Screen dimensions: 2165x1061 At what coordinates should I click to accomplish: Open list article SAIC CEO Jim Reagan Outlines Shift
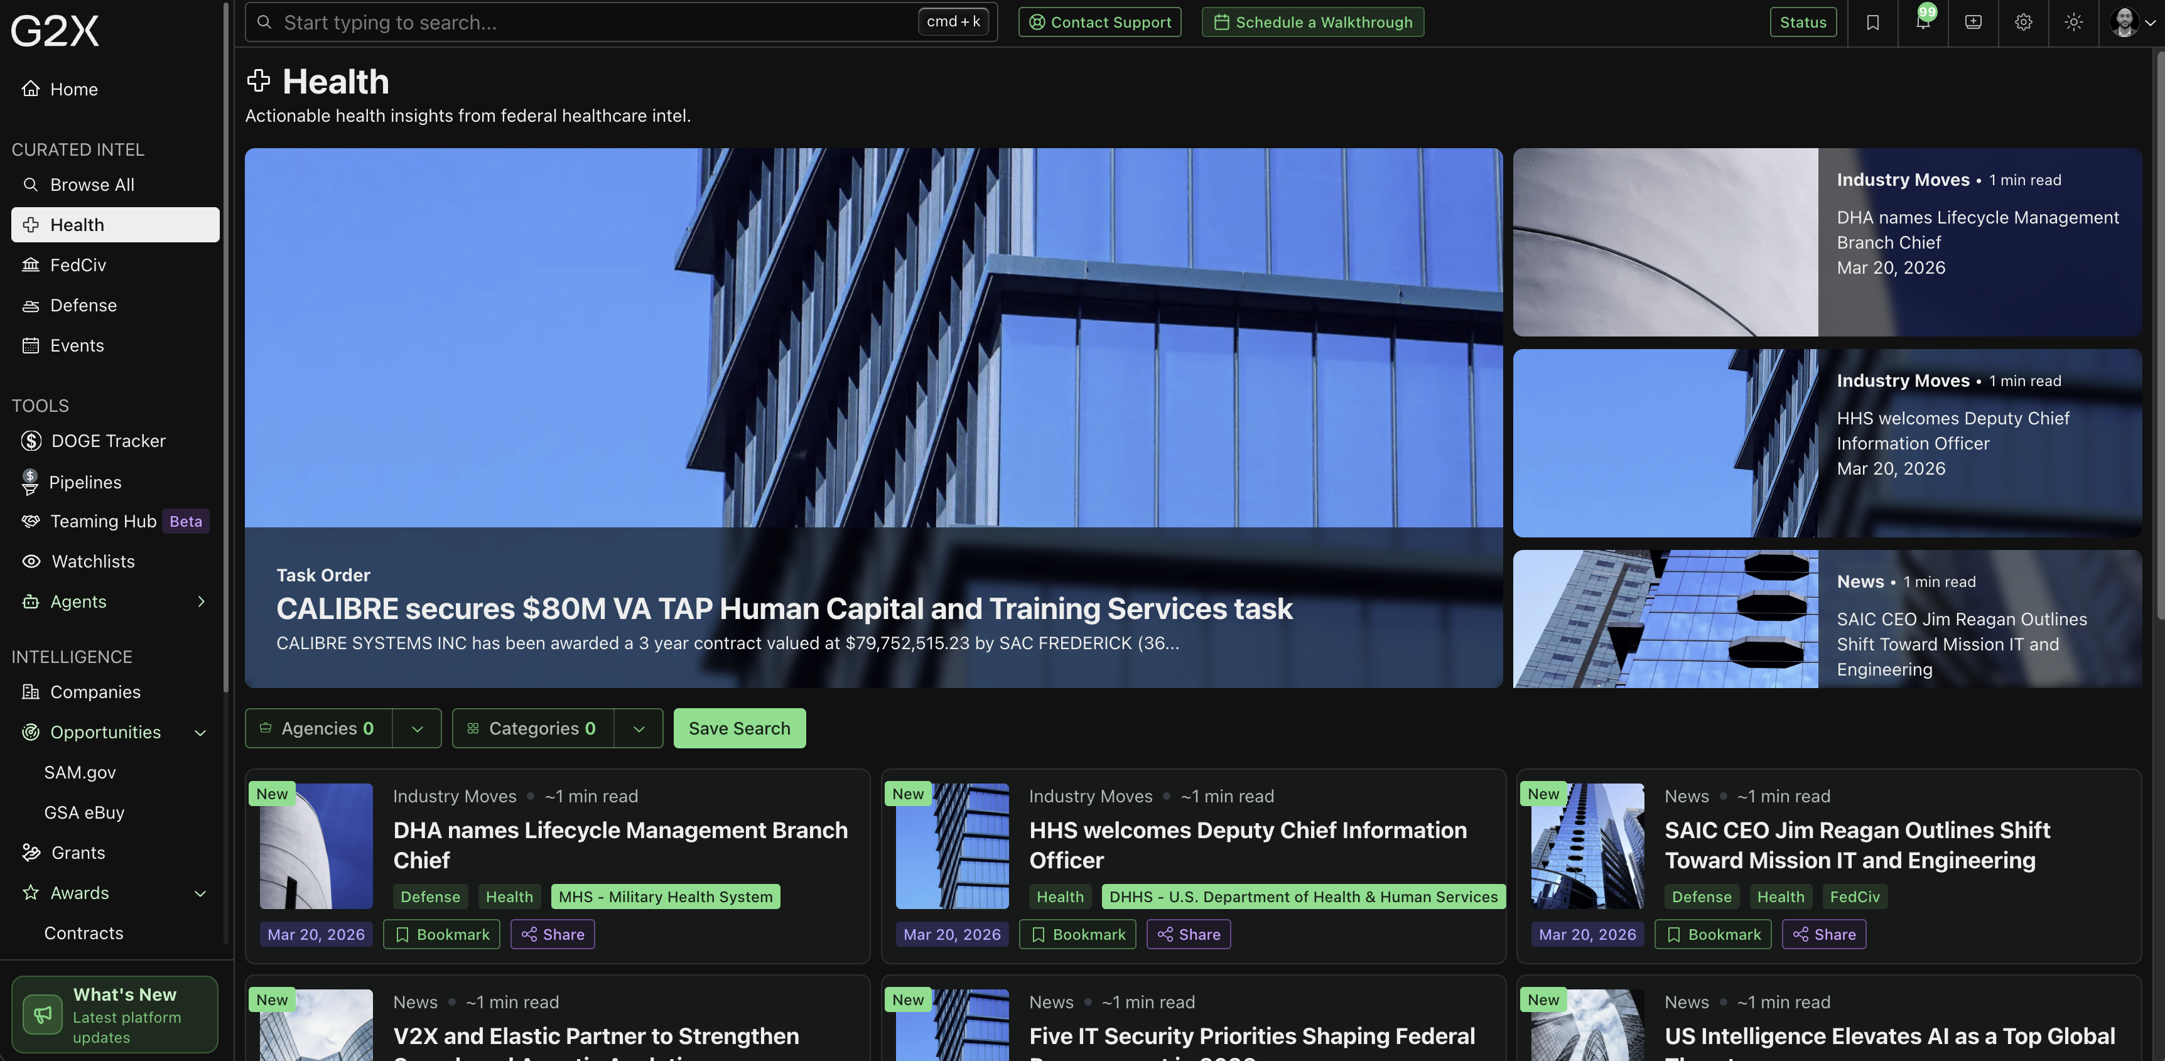click(1857, 845)
